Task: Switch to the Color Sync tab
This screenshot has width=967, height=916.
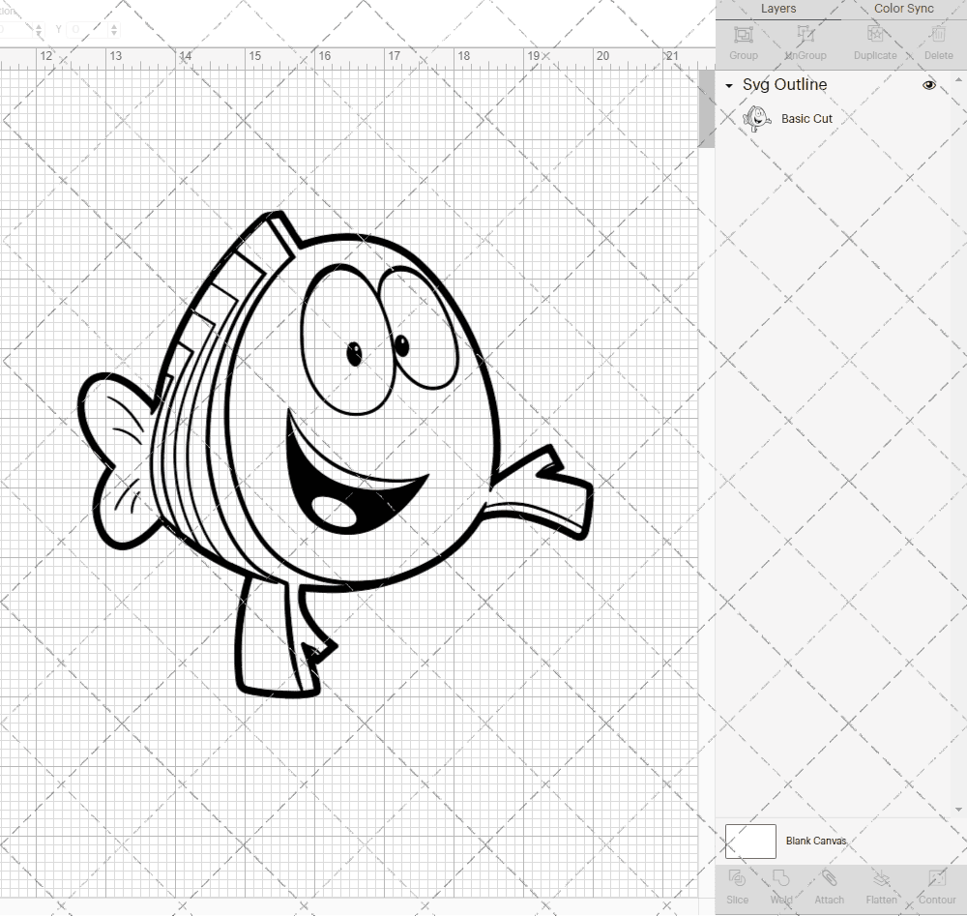Action: 903,9
